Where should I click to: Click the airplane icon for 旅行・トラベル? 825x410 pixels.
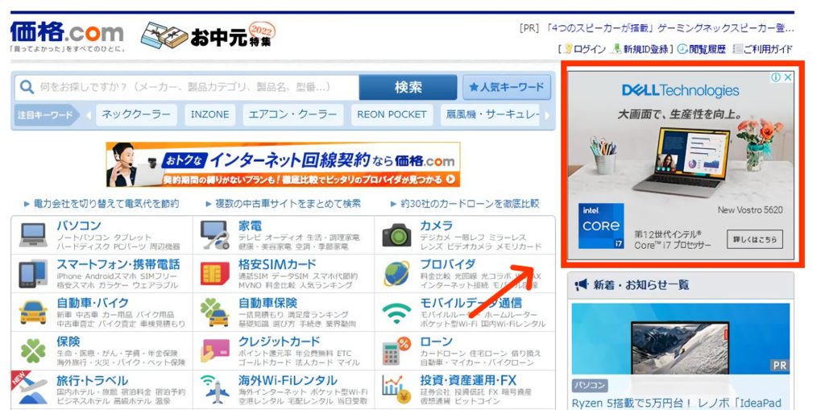(33, 390)
